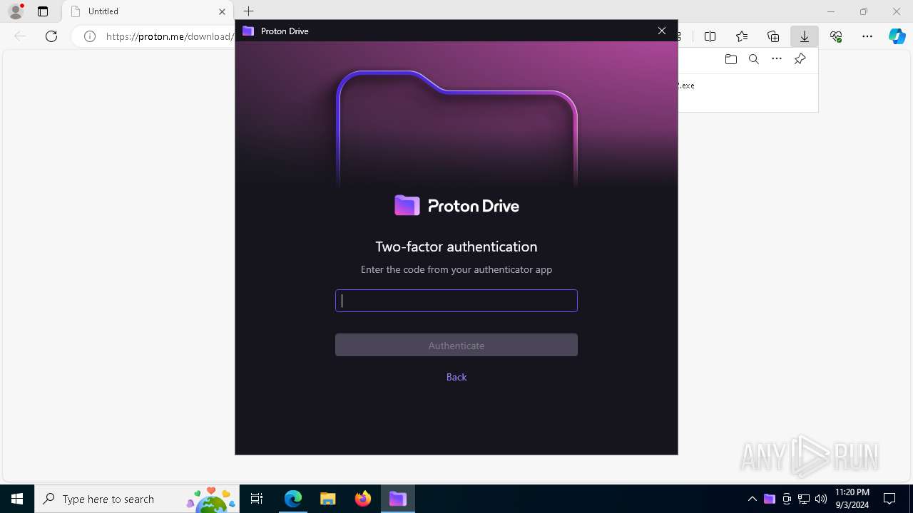Viewport: 913px width, 513px height.
Task: Close the Untitled tab
Action: click(222, 11)
